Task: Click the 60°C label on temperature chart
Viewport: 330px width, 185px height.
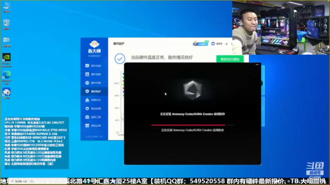Action: point(117,108)
